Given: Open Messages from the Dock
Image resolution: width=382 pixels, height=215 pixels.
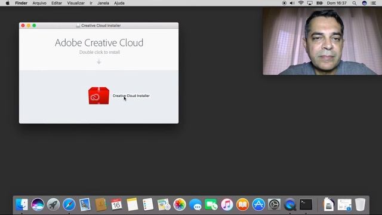Looking at the screenshot, I should (x=195, y=204).
